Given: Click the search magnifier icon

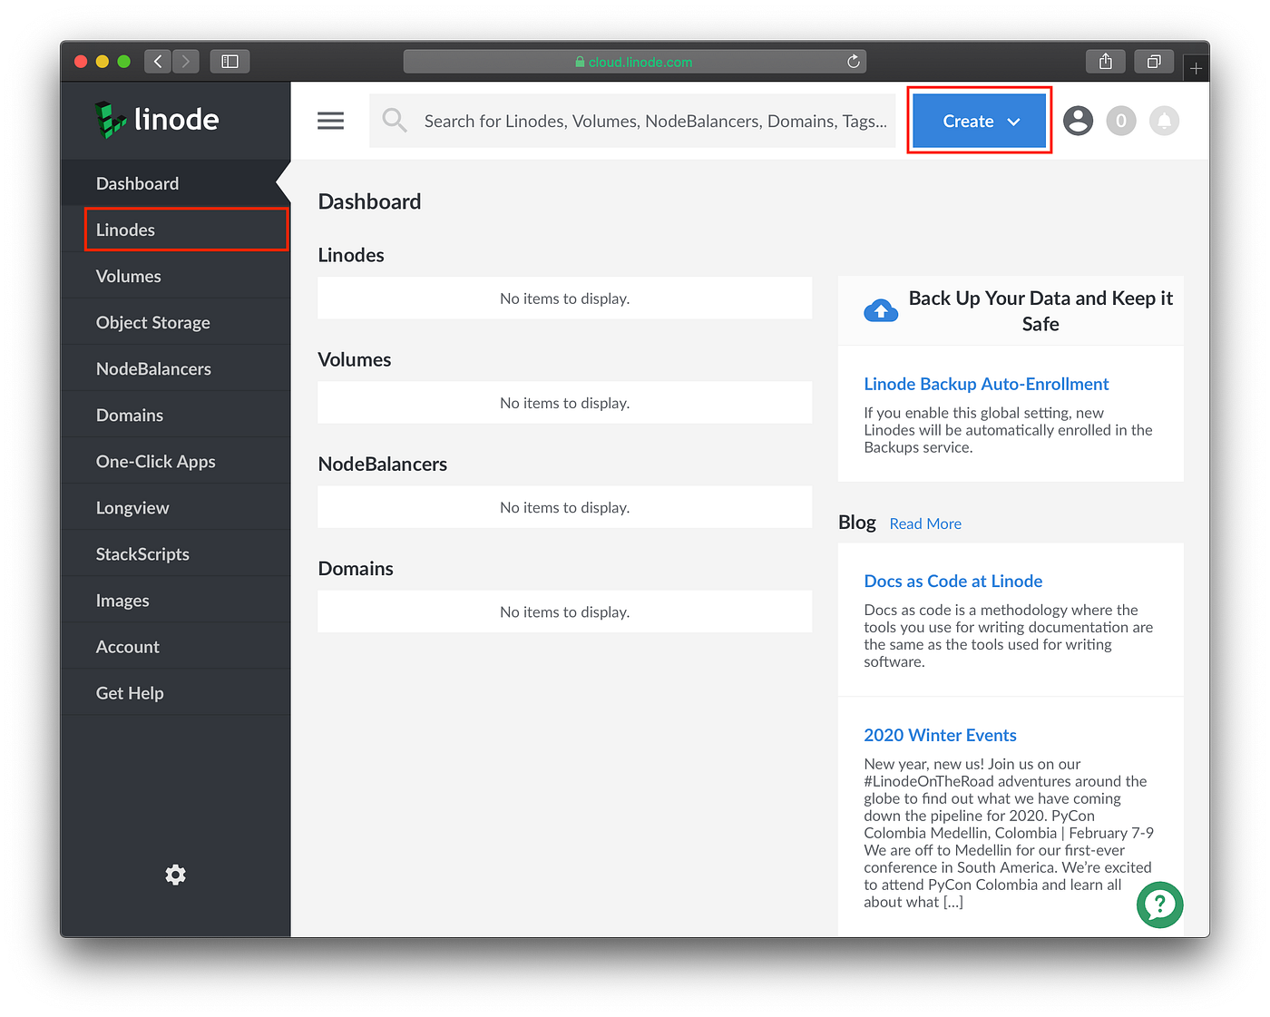Looking at the screenshot, I should click(x=394, y=121).
